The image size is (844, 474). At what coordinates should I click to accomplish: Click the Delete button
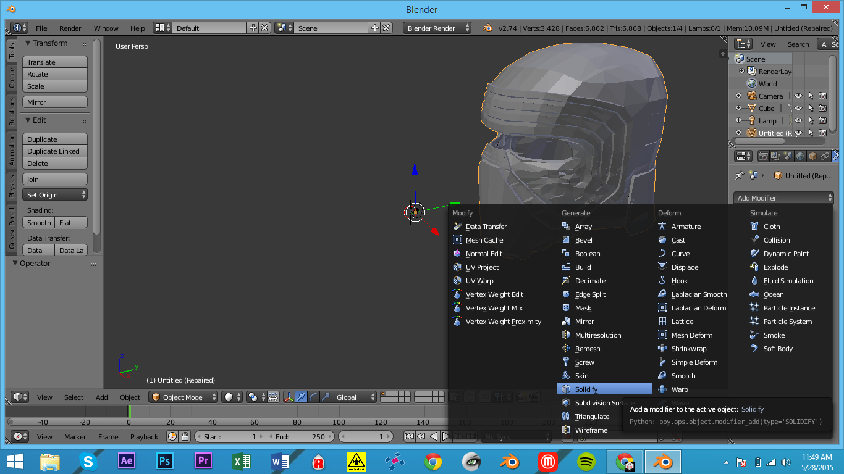[55, 164]
